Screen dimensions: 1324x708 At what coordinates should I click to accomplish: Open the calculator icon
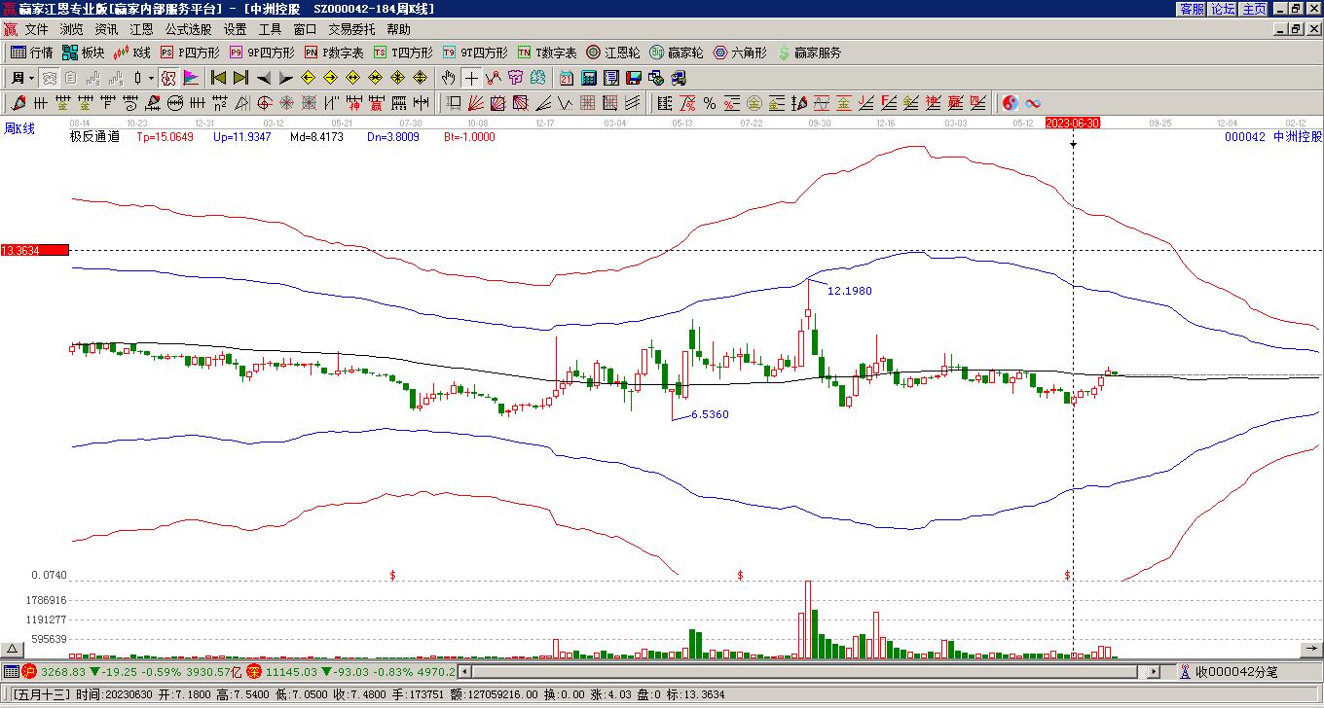[x=588, y=78]
